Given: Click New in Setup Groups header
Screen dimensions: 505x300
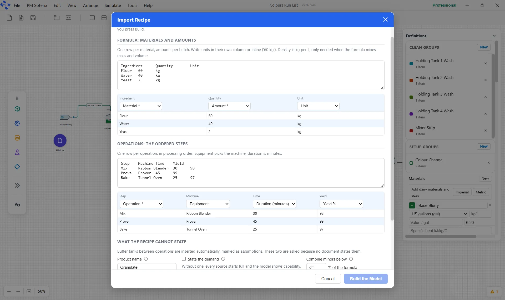Looking at the screenshot, I should tap(484, 147).
